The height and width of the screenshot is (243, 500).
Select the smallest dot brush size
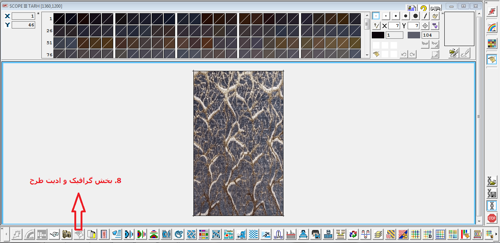click(x=376, y=16)
